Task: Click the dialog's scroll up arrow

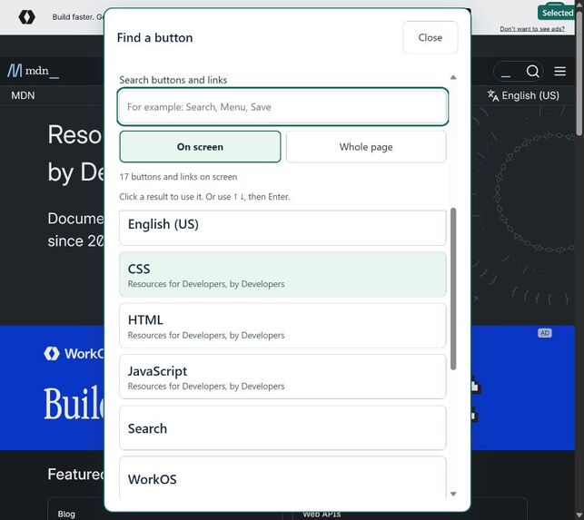Action: 453,77
